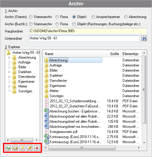Select Firma radio in Archiv (Stamm) row
The width and height of the screenshot is (152, 157).
(57, 17)
